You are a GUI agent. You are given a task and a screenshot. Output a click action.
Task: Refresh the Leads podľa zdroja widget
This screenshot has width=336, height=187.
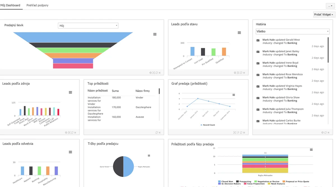[x=72, y=133]
